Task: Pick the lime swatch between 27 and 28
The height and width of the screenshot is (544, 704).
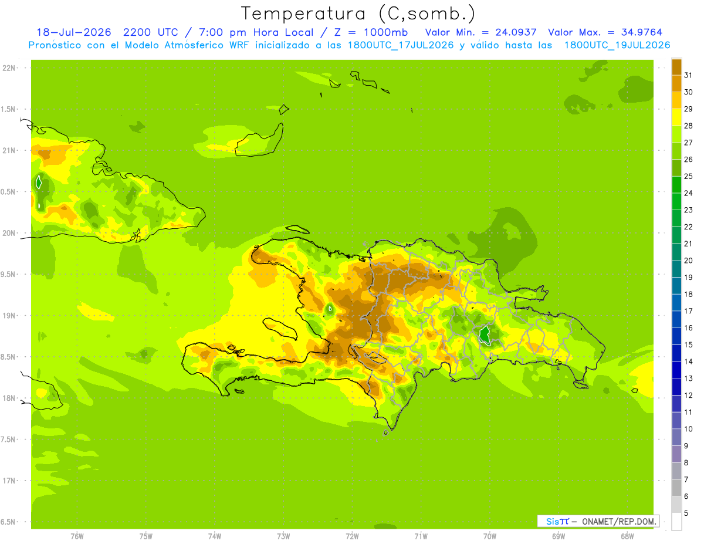Action: tap(676, 134)
